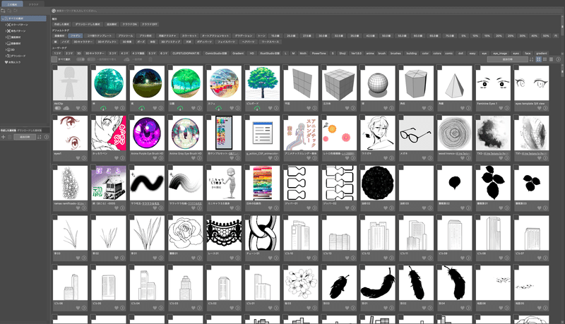Check the メガネ glasses thumbnail checkbox

click(400, 117)
